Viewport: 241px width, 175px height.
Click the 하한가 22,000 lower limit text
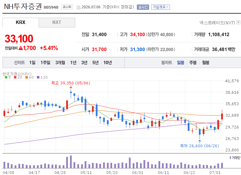pyautogui.click(x=161, y=49)
